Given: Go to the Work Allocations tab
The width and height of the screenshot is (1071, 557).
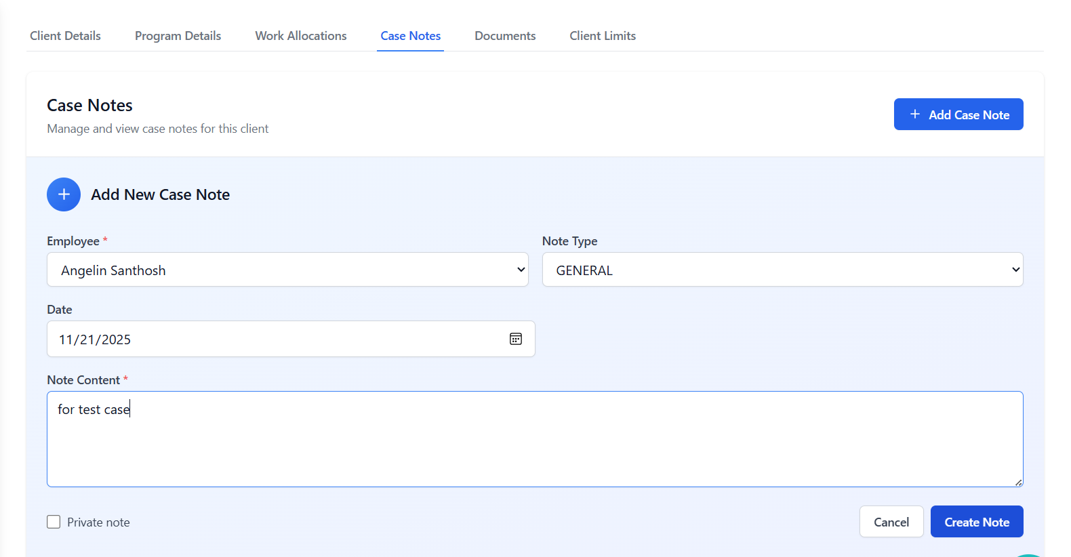Looking at the screenshot, I should [x=301, y=36].
